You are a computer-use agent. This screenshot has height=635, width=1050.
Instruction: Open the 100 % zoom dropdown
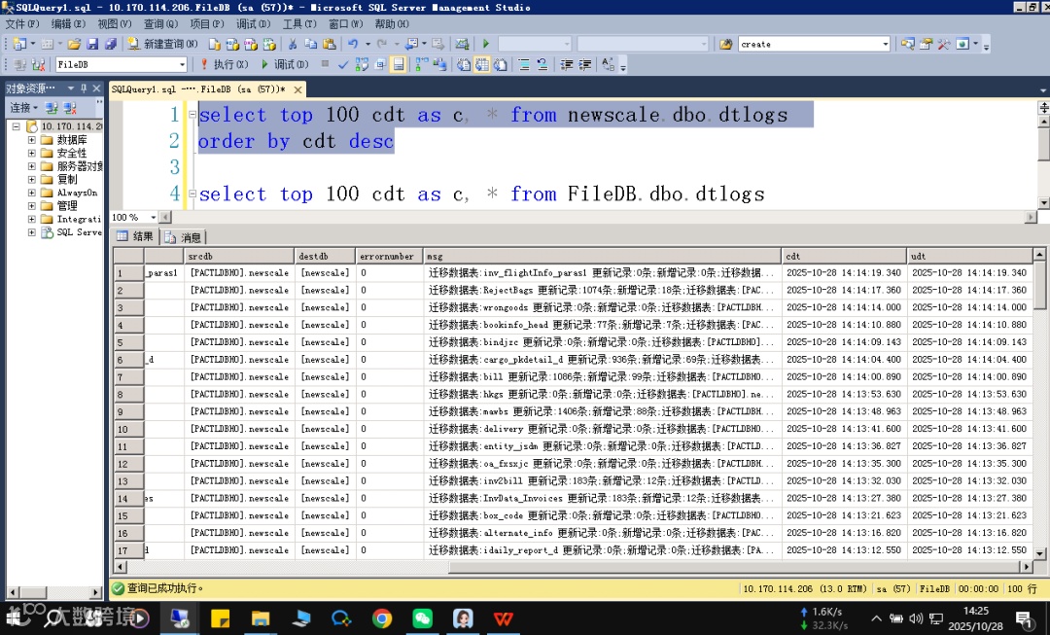click(154, 217)
